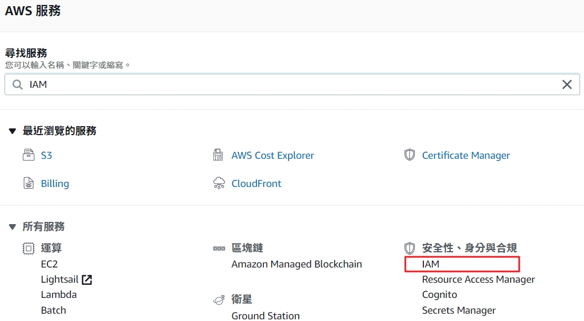Open AWS Cost Explorer

[273, 155]
